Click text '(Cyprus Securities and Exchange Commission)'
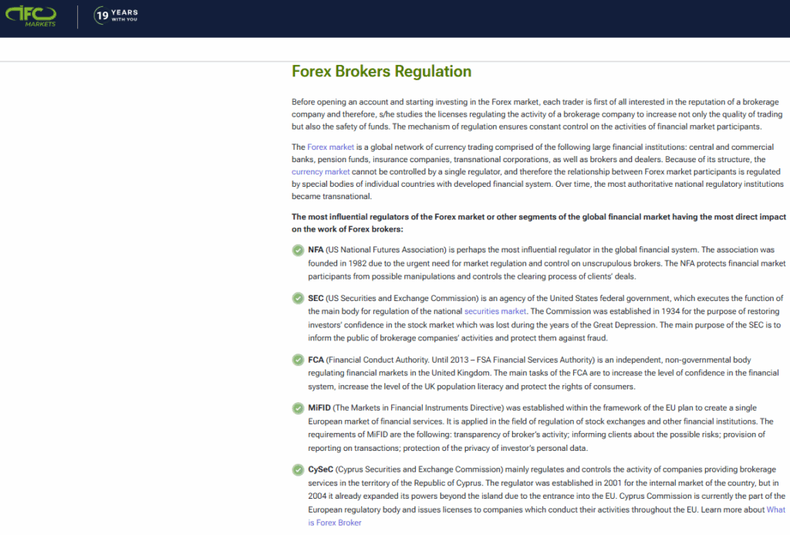Image resolution: width=790 pixels, height=535 pixels. point(419,469)
